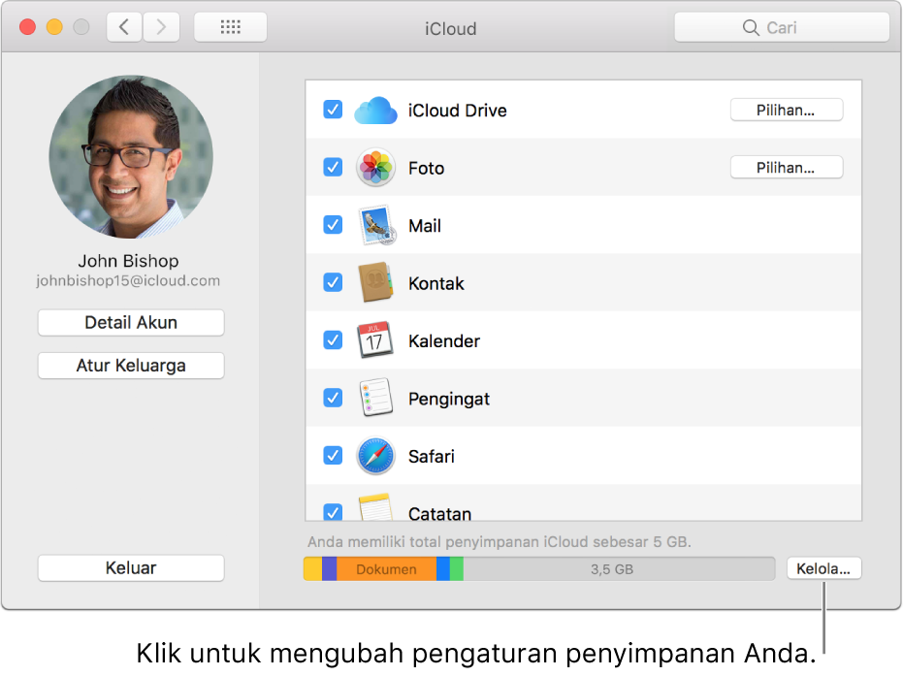The image size is (903, 676).
Task: Open Pilihan options for iCloud Drive
Action: (x=786, y=109)
